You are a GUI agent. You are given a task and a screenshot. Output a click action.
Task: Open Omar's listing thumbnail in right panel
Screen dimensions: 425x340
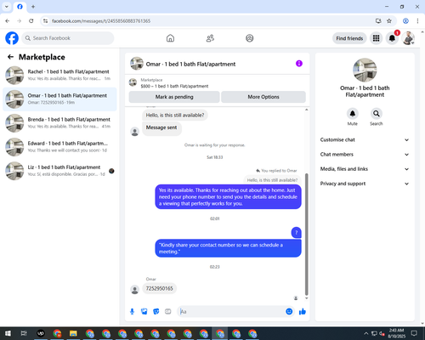click(365, 70)
